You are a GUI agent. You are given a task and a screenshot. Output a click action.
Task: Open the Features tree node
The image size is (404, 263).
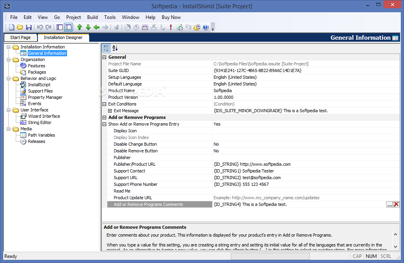tap(36, 66)
